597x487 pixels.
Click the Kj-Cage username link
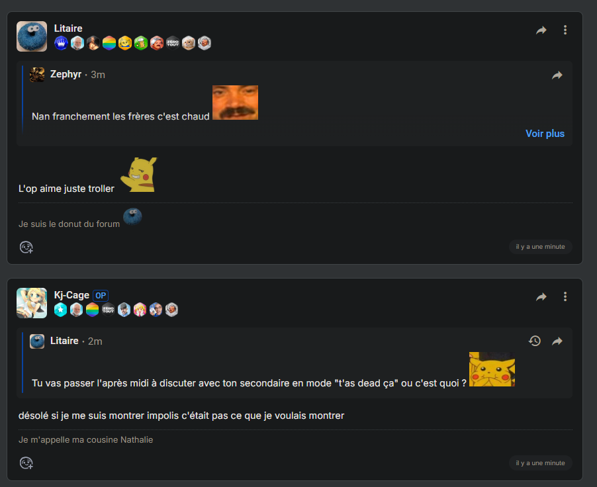tap(71, 295)
